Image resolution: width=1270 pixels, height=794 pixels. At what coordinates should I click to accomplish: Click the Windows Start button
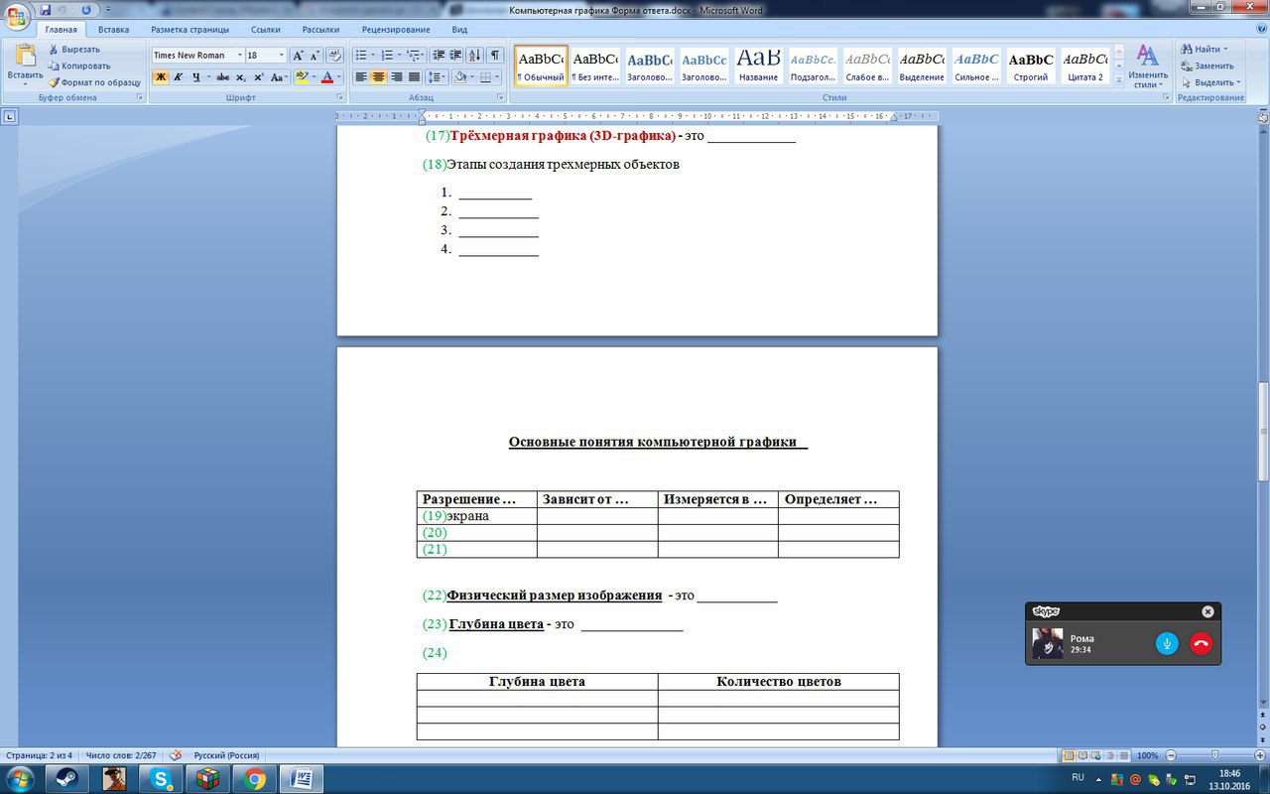point(20,778)
